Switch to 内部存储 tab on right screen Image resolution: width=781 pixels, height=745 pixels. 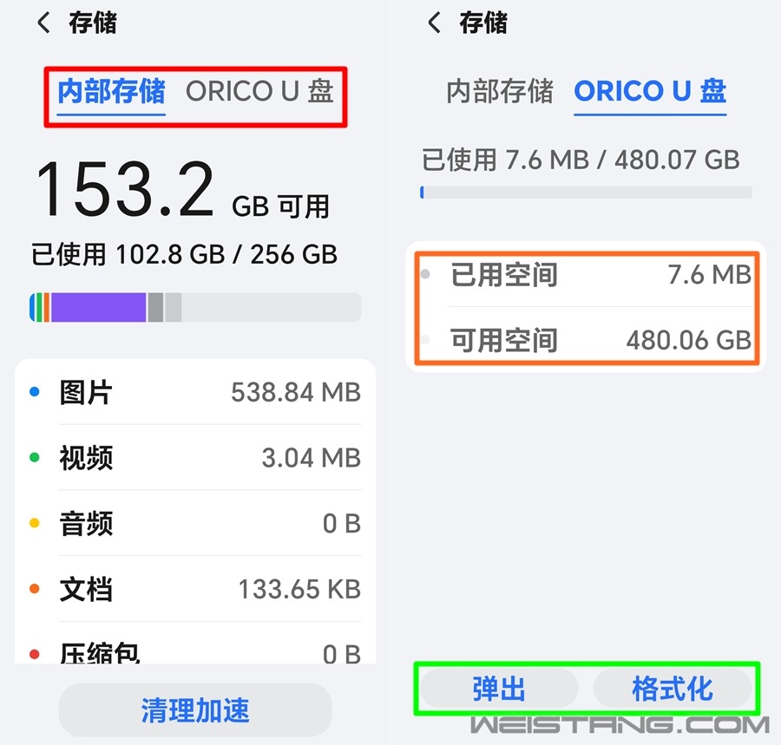coord(500,91)
